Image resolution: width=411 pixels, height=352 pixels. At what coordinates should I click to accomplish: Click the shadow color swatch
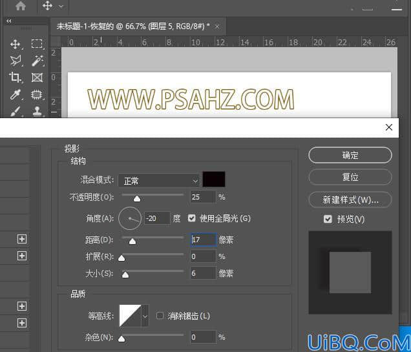coord(214,180)
